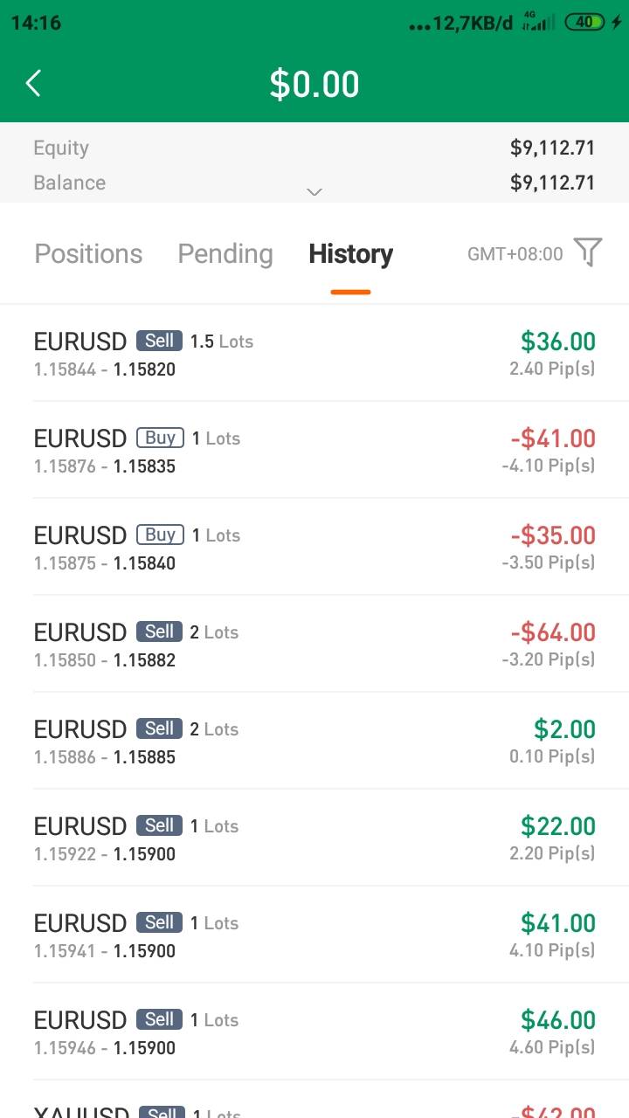Tap the battery indicator in status bar
The image size is (629, 1118).
point(585,23)
